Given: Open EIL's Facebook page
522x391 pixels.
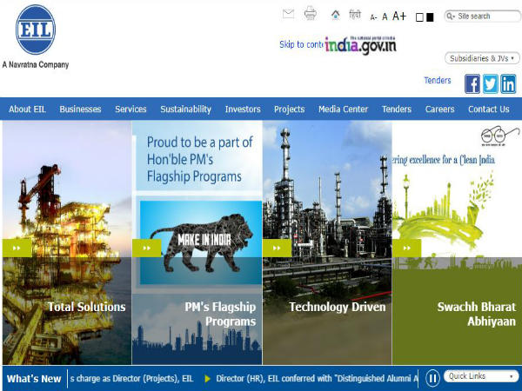Looking at the screenshot, I should pos(472,83).
